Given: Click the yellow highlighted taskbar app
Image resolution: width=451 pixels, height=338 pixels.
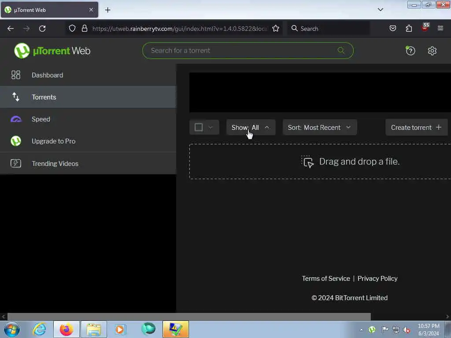Looking at the screenshot, I should coord(176,329).
